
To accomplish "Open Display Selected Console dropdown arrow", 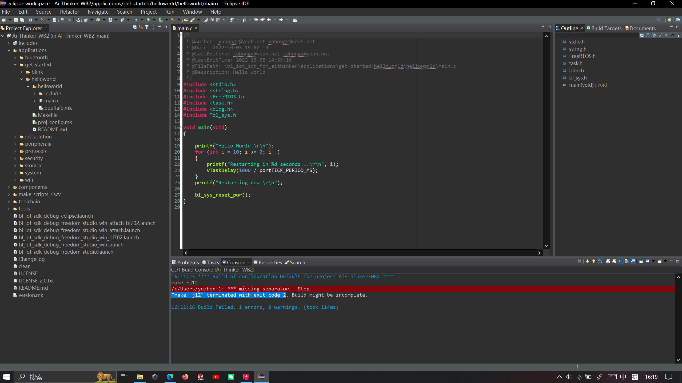I will pyautogui.click(x=653, y=261).
